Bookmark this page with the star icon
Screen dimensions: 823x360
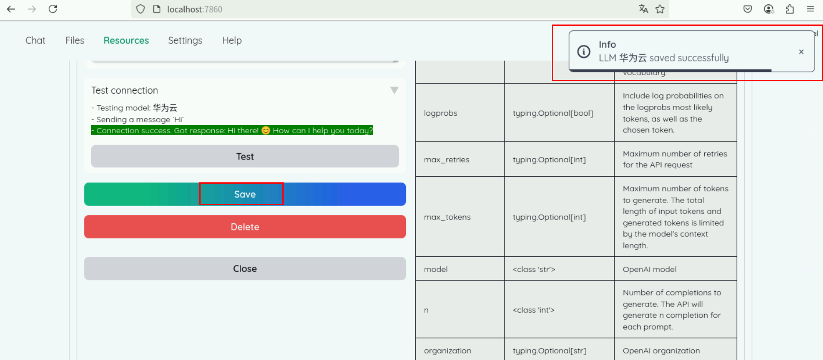tap(660, 9)
